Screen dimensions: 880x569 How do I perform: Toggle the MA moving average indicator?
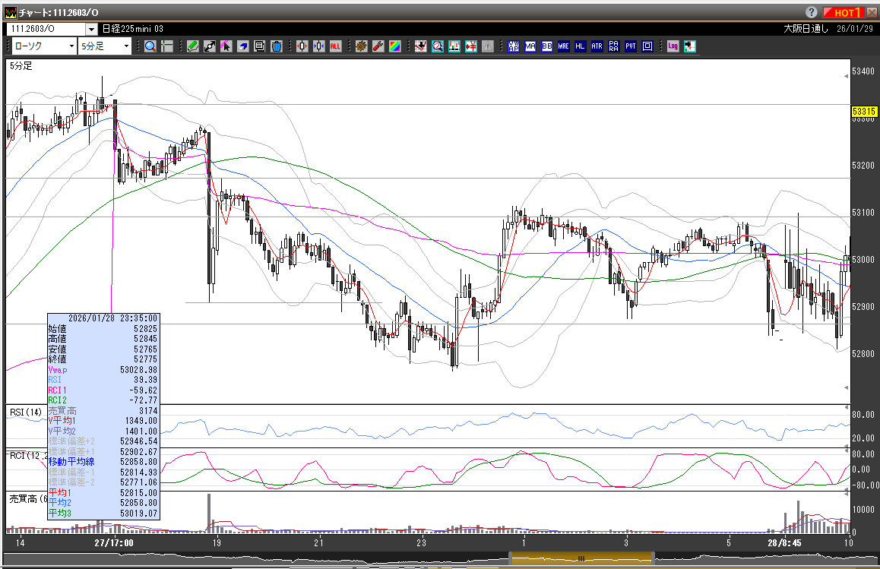pyautogui.click(x=530, y=46)
